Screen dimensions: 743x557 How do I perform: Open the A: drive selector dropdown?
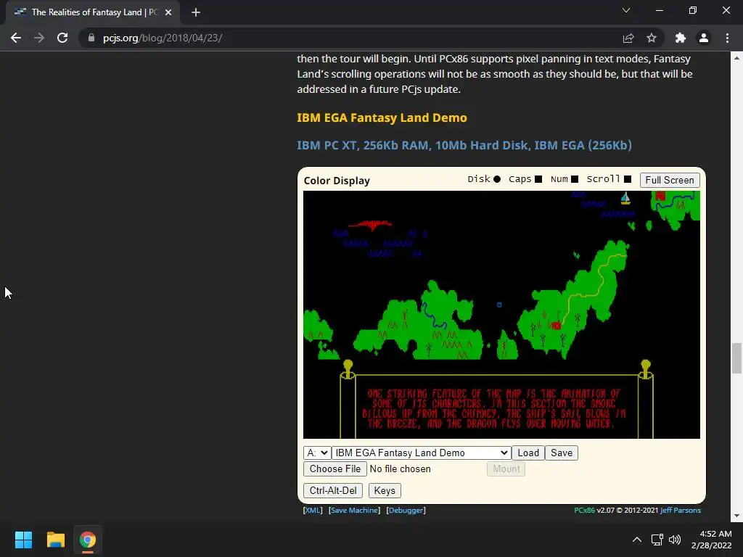click(317, 453)
